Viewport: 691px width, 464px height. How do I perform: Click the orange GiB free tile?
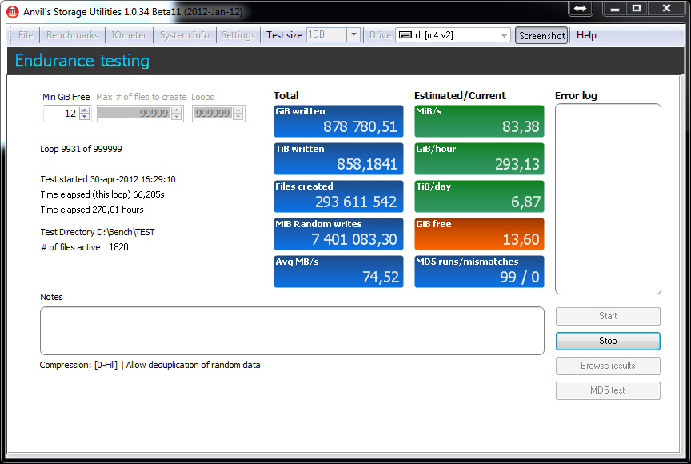pyautogui.click(x=480, y=234)
